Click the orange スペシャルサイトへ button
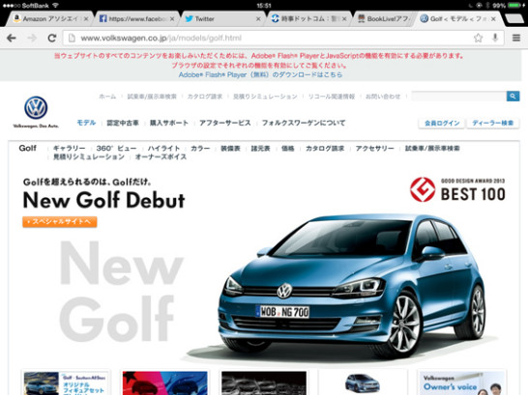Image resolution: width=528 pixels, height=395 pixels. 60,222
